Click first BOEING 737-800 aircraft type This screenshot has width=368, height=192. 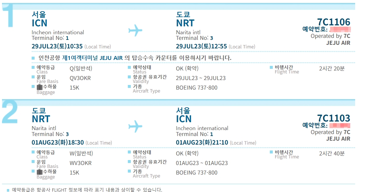click(197, 88)
